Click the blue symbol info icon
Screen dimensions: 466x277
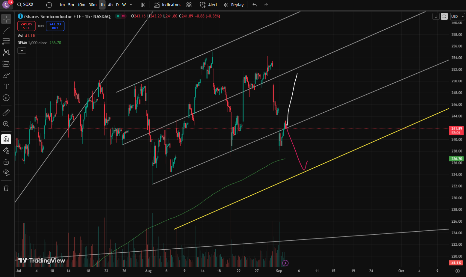(20, 16)
